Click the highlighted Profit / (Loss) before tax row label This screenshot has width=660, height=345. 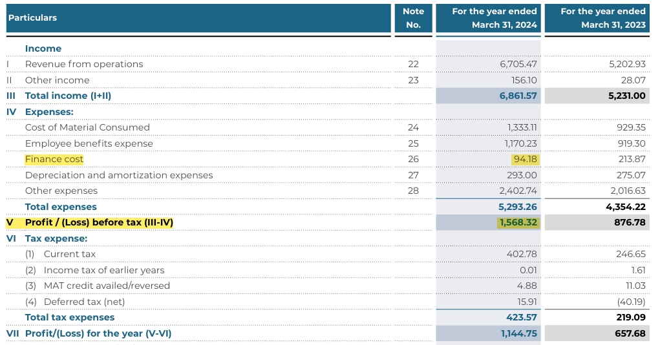pyautogui.click(x=99, y=222)
